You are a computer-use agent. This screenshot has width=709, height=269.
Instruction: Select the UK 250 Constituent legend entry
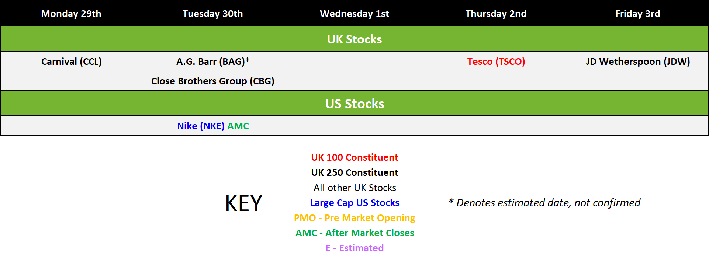click(354, 172)
